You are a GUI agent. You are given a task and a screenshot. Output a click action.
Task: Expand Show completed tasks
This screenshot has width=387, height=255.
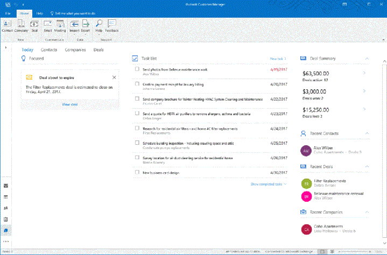[x=269, y=184]
